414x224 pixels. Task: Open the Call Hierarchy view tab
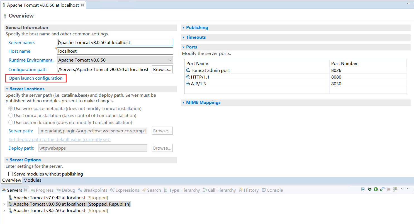[219, 190]
